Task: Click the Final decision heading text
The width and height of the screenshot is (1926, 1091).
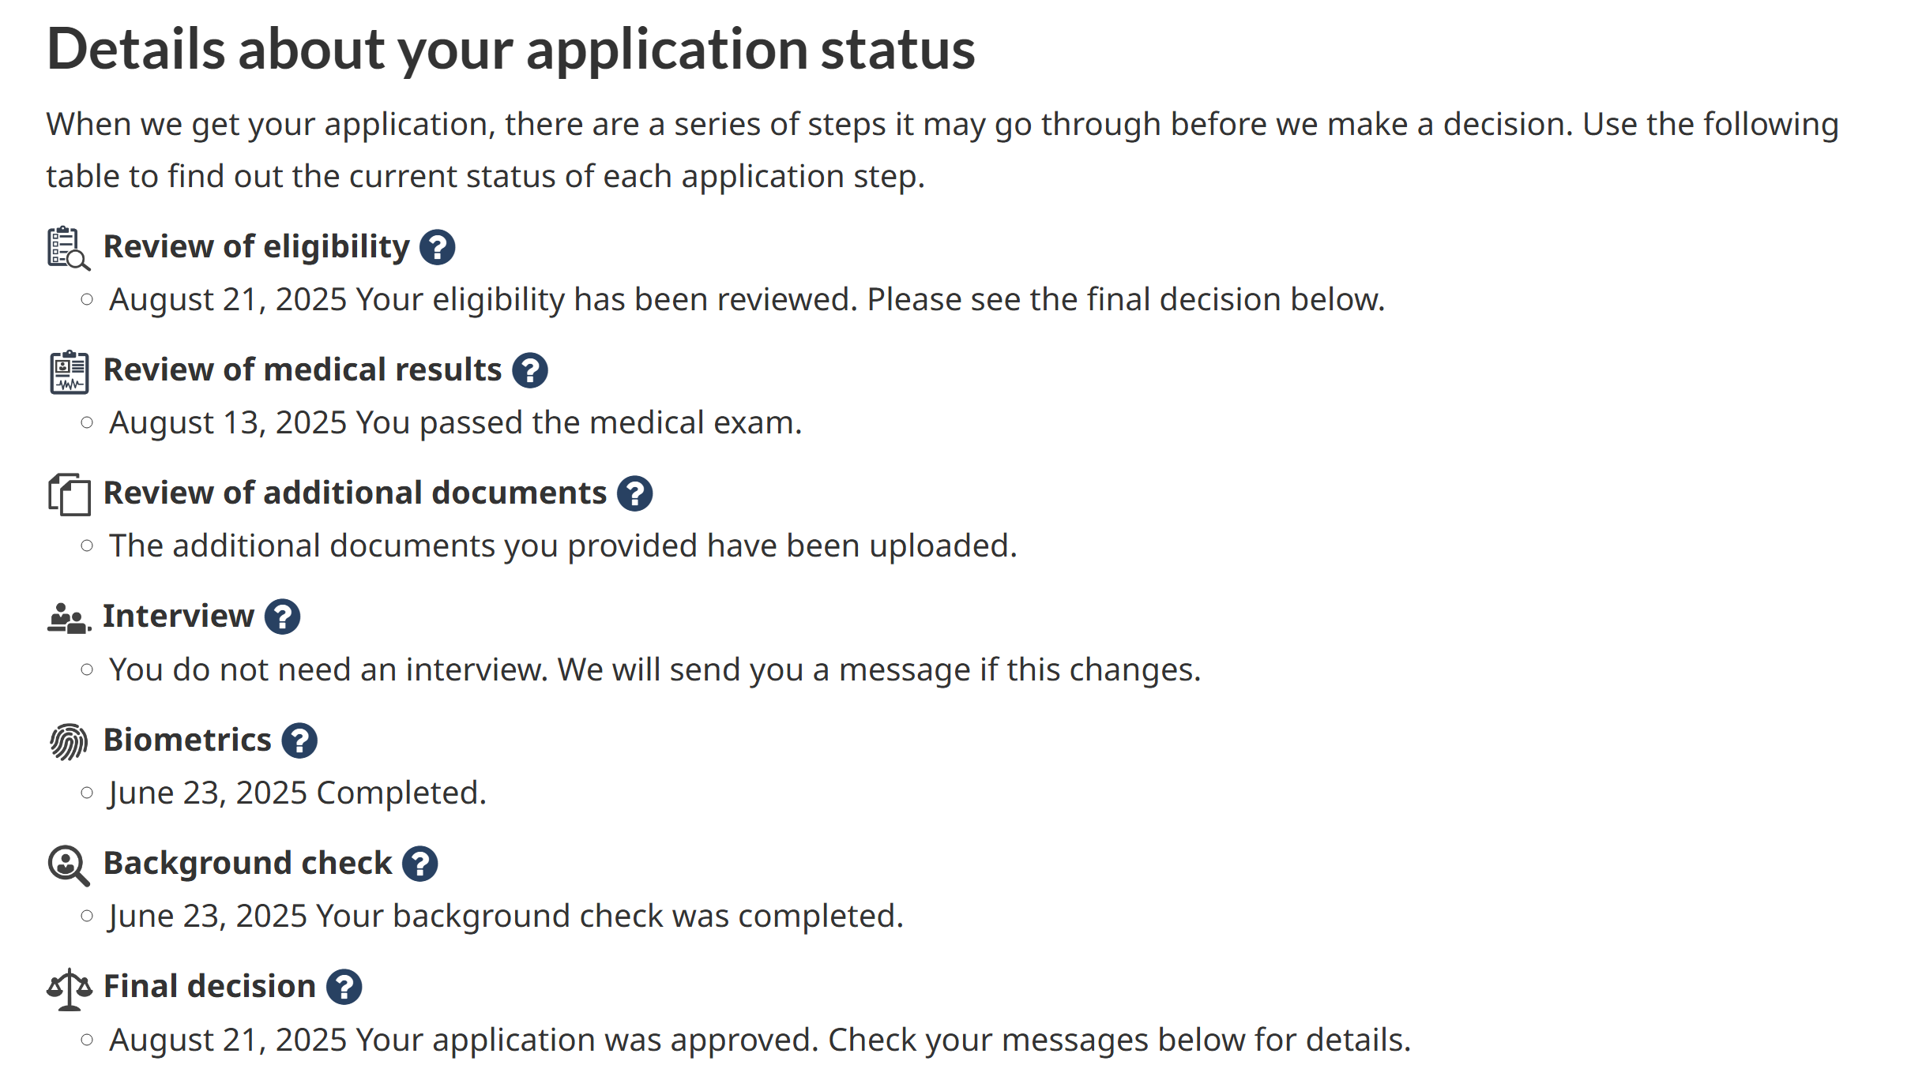Action: [209, 986]
